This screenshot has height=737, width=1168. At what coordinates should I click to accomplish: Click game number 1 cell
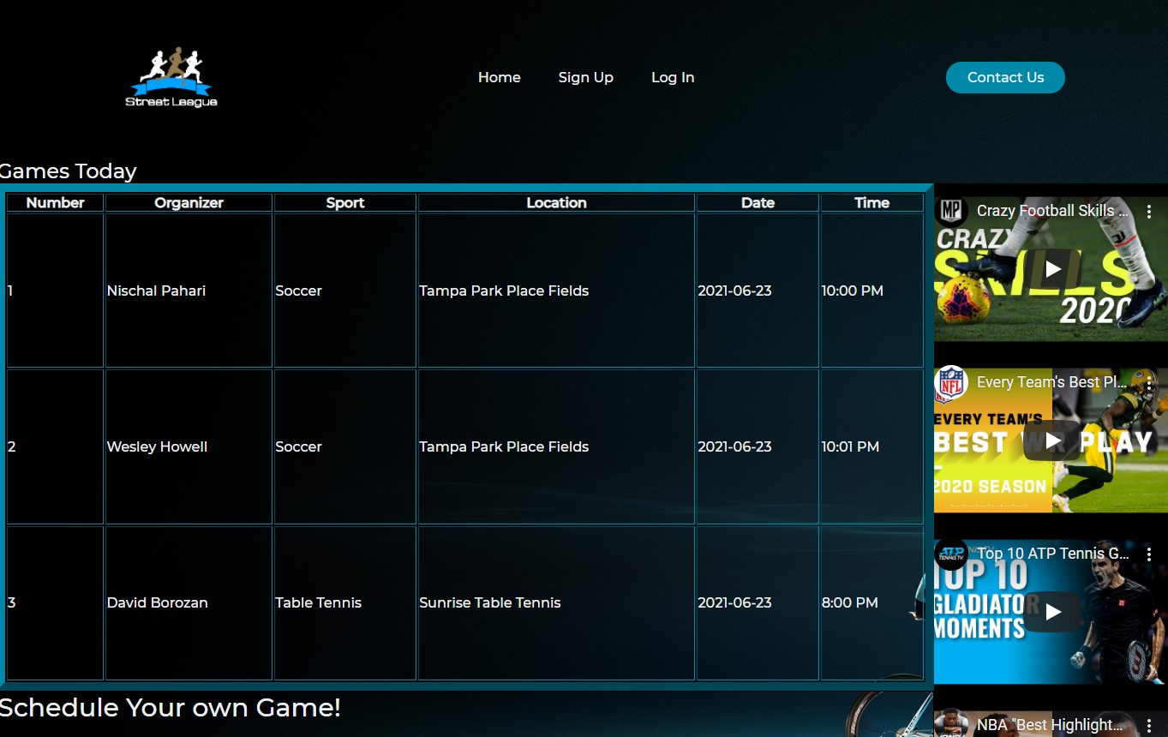(x=55, y=291)
